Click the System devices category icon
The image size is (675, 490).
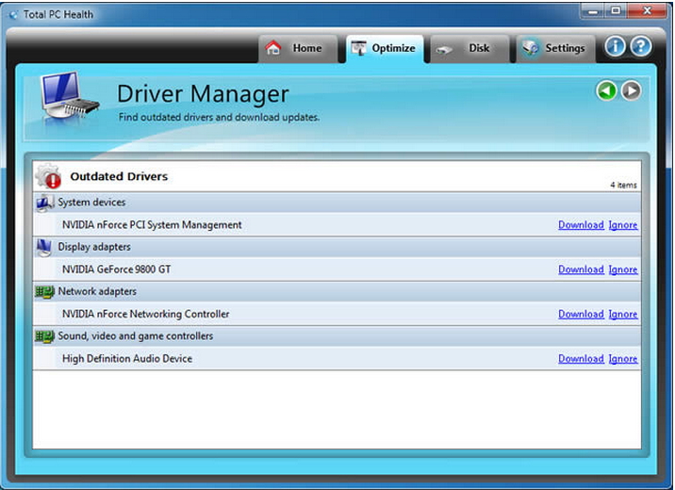[x=44, y=203]
